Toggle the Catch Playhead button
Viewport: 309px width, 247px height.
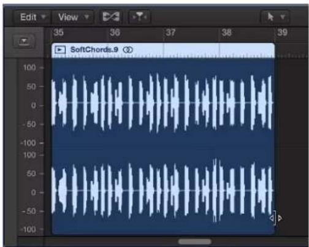click(x=139, y=17)
